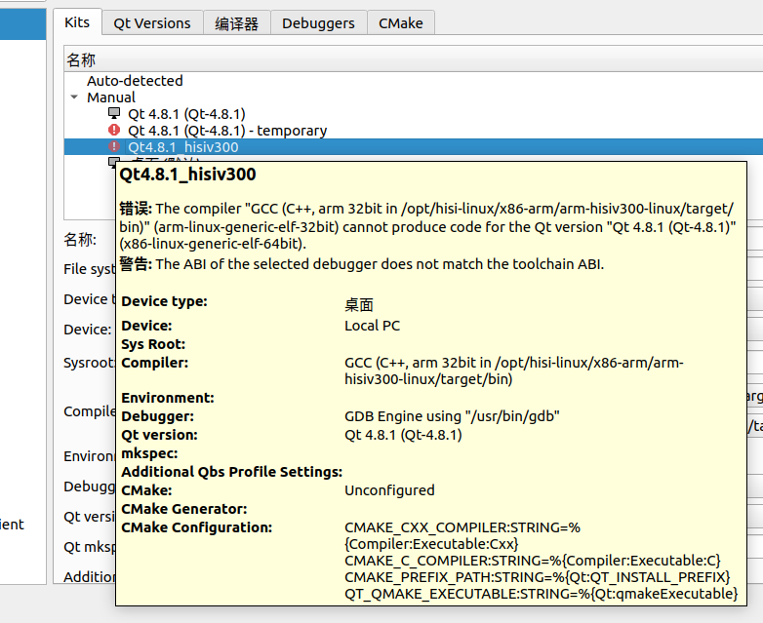Switch to the CMake tab

(x=400, y=22)
